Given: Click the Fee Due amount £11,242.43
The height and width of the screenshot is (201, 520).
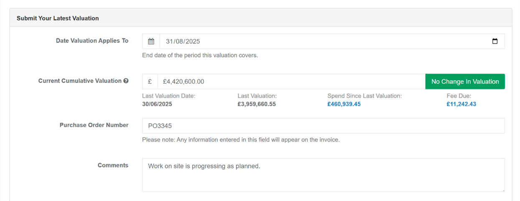Looking at the screenshot, I should coord(461,104).
